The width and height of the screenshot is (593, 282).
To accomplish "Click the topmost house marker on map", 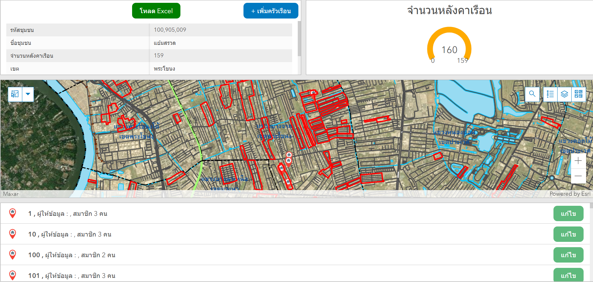I will pos(289,155).
